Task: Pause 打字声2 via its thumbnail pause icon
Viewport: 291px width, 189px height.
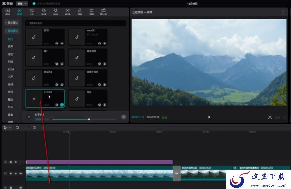Action: (x=34, y=99)
